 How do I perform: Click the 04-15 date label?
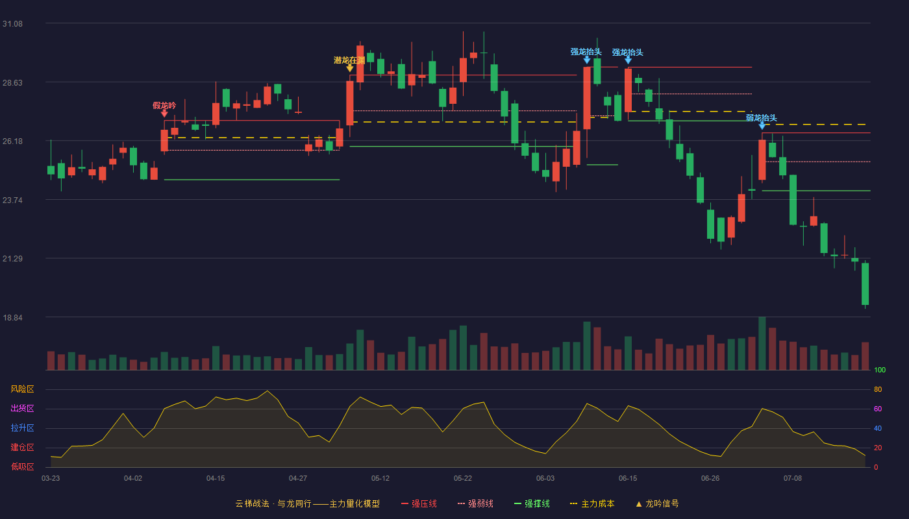(x=216, y=478)
